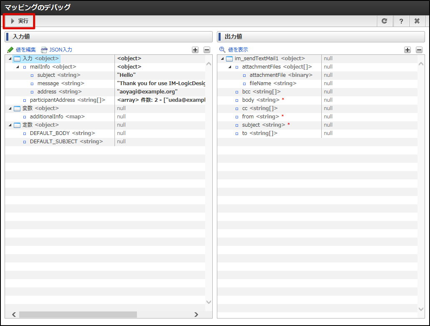The width and height of the screenshot is (430, 326).
Task: Collapse all input tree nodes with minus icon
Action: (207, 50)
